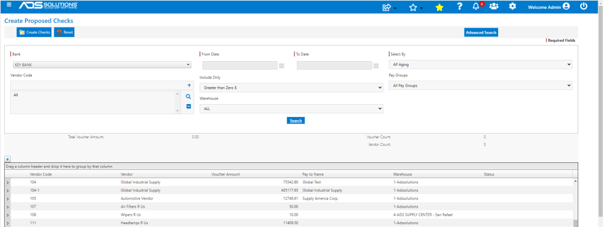Click the Vendor Code column header
The height and width of the screenshot is (227, 603).
tap(41, 175)
